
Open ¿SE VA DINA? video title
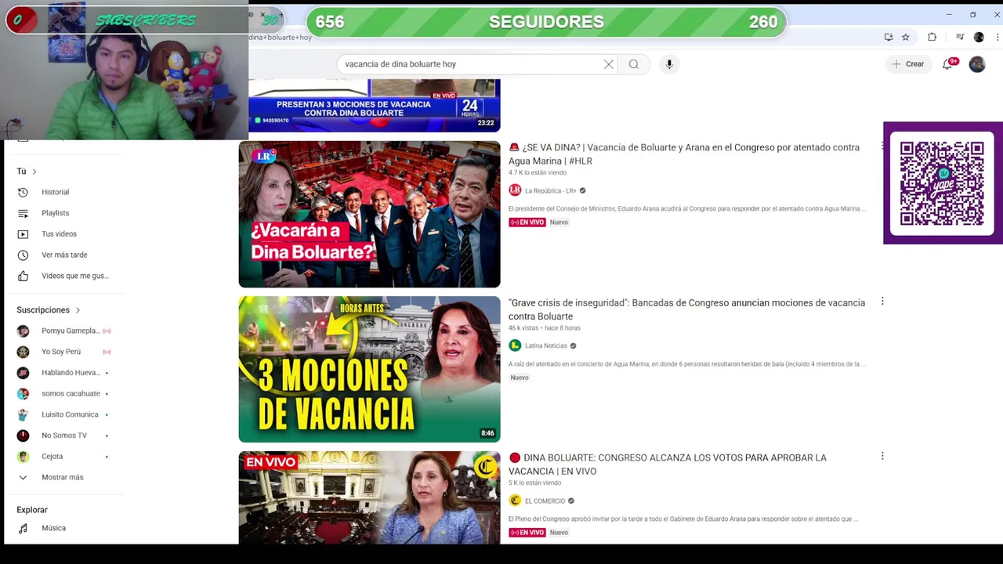click(684, 154)
